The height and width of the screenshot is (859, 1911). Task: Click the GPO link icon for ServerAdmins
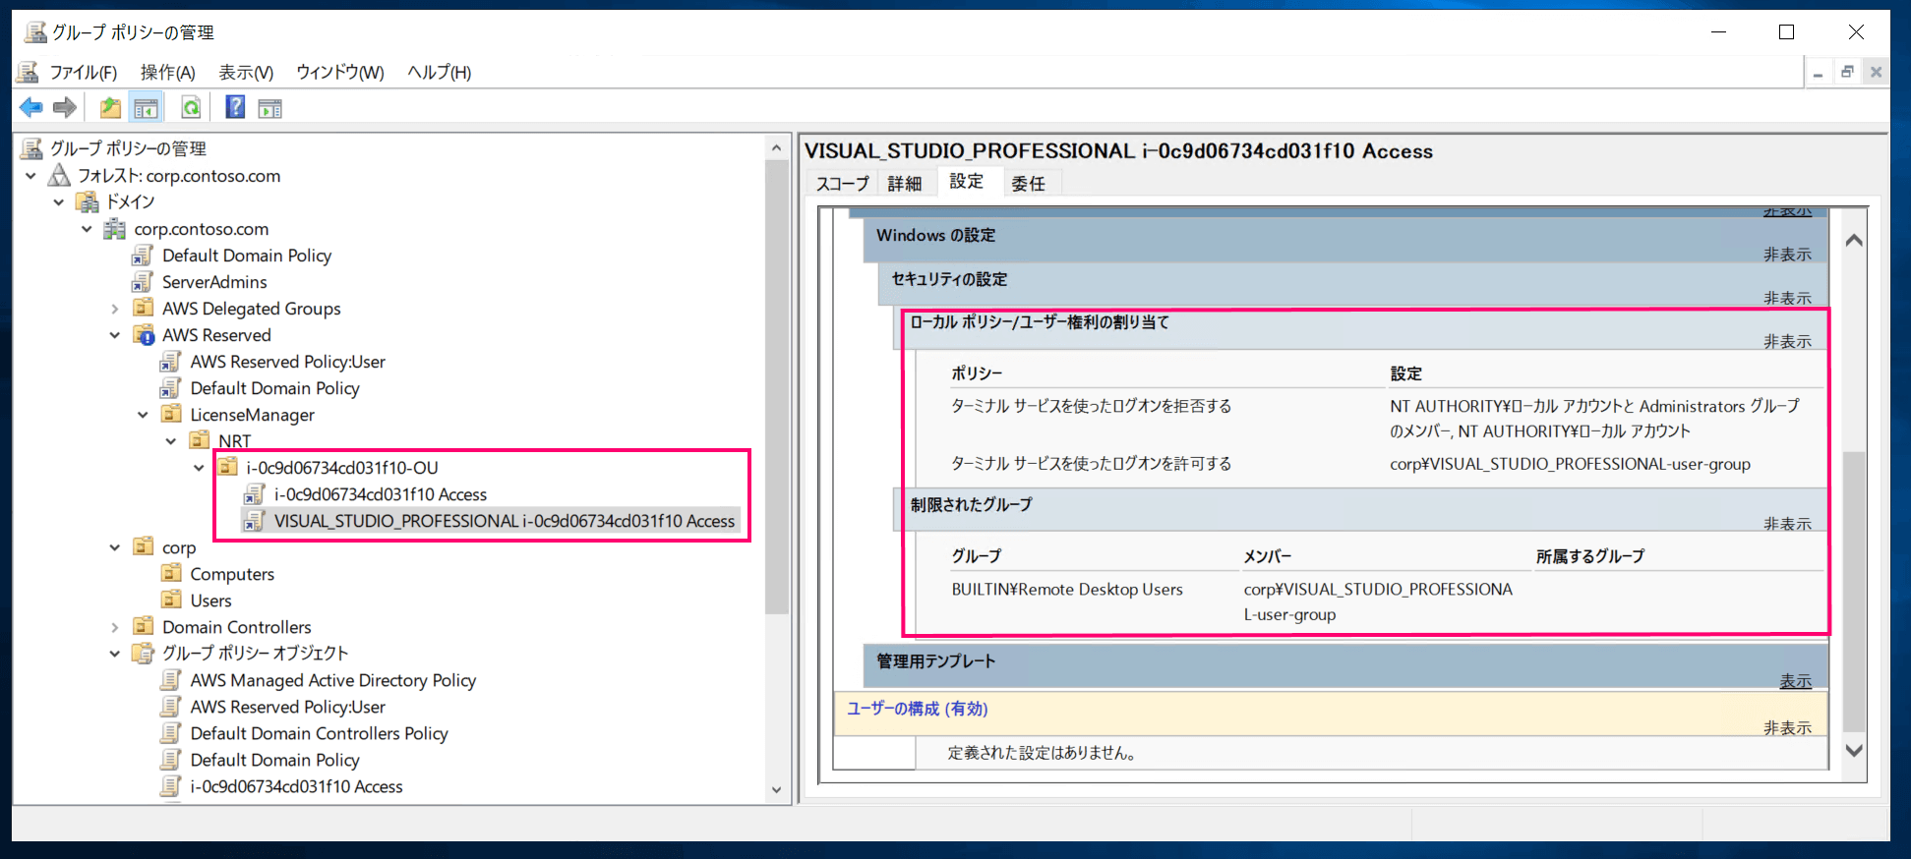click(x=143, y=282)
